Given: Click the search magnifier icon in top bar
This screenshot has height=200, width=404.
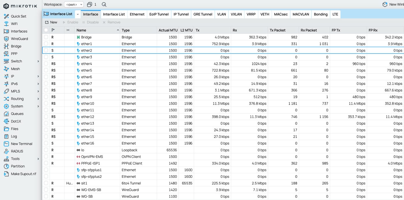Looking at the screenshot, I should tap(104, 4).
